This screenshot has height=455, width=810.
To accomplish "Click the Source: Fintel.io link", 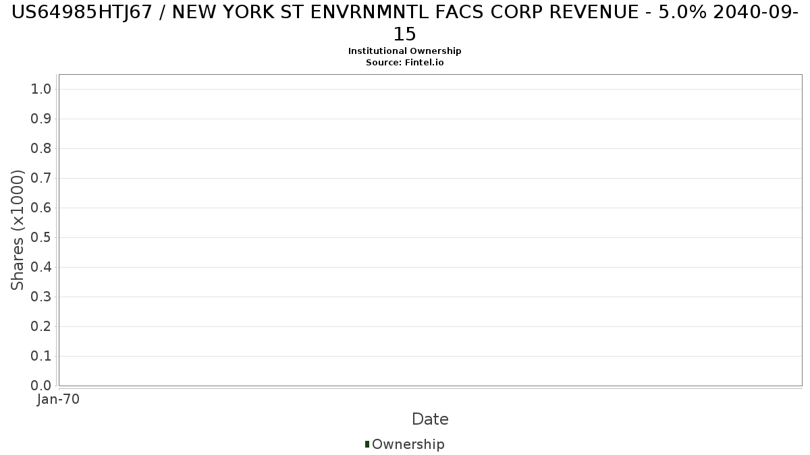I will (404, 63).
